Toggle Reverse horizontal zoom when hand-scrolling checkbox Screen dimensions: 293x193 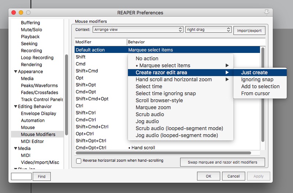(79, 161)
